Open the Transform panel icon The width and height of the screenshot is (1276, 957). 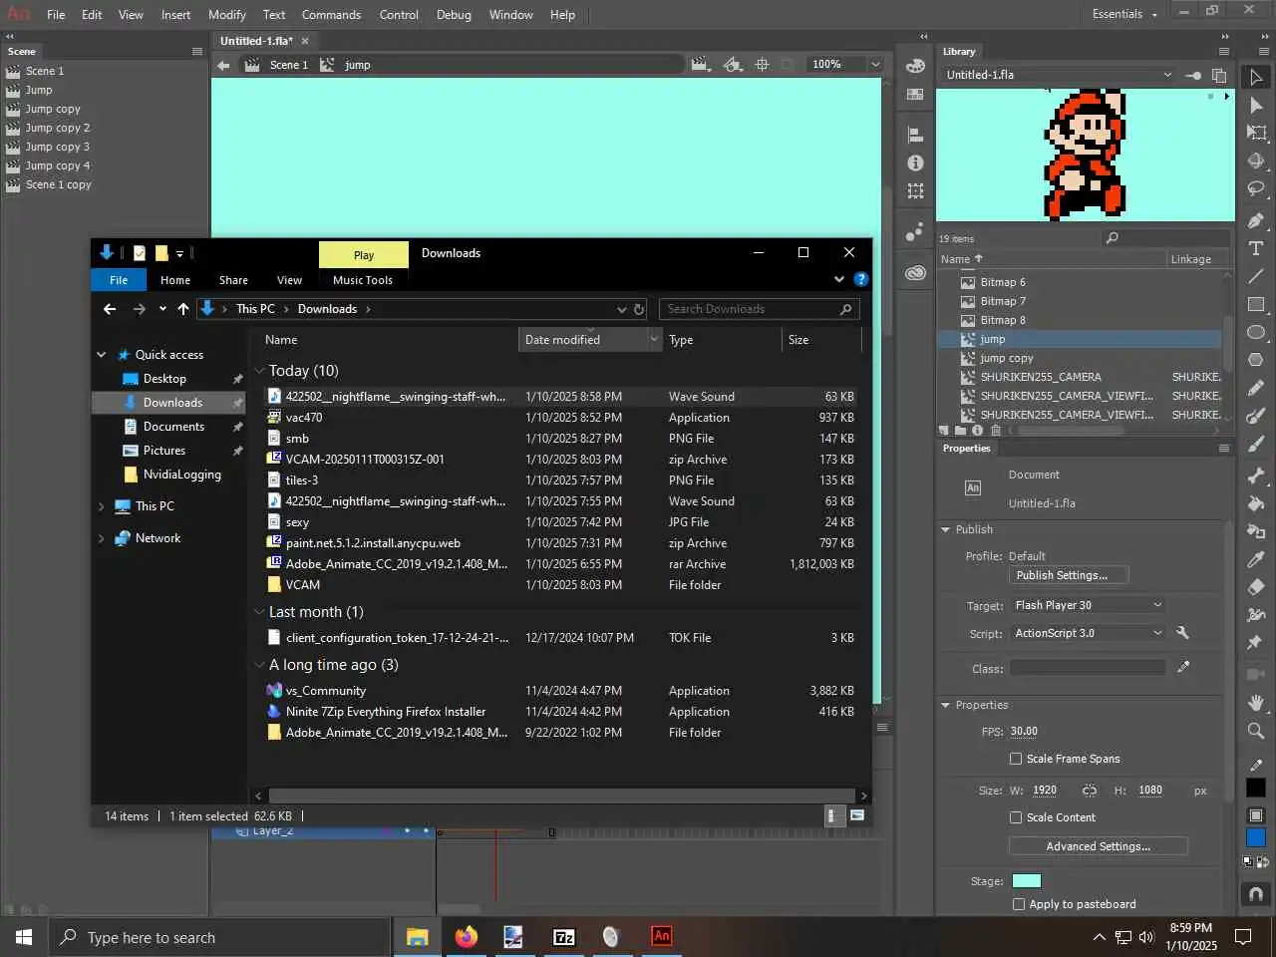click(x=915, y=190)
